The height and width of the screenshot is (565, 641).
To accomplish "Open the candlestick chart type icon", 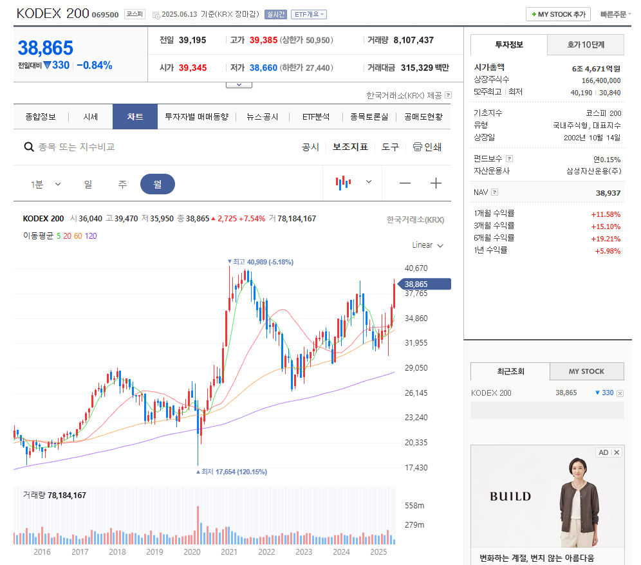I will [344, 183].
